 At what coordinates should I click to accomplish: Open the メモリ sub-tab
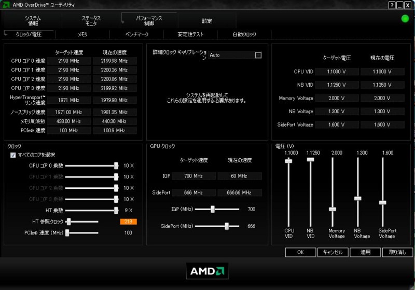tap(82, 34)
